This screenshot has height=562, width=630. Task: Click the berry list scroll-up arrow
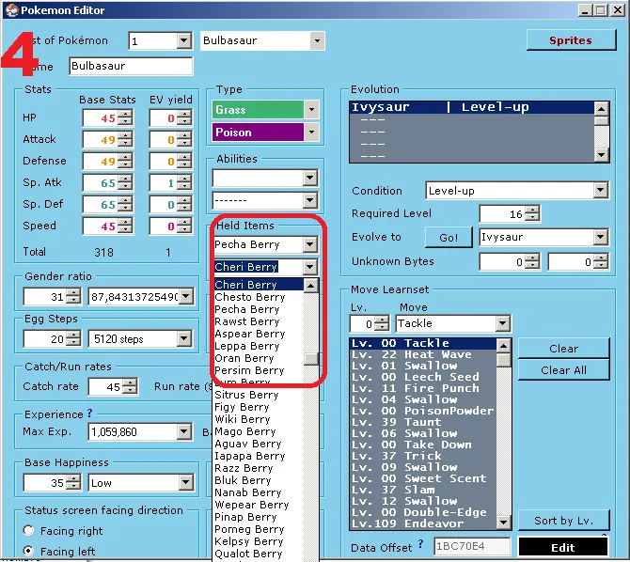(311, 285)
